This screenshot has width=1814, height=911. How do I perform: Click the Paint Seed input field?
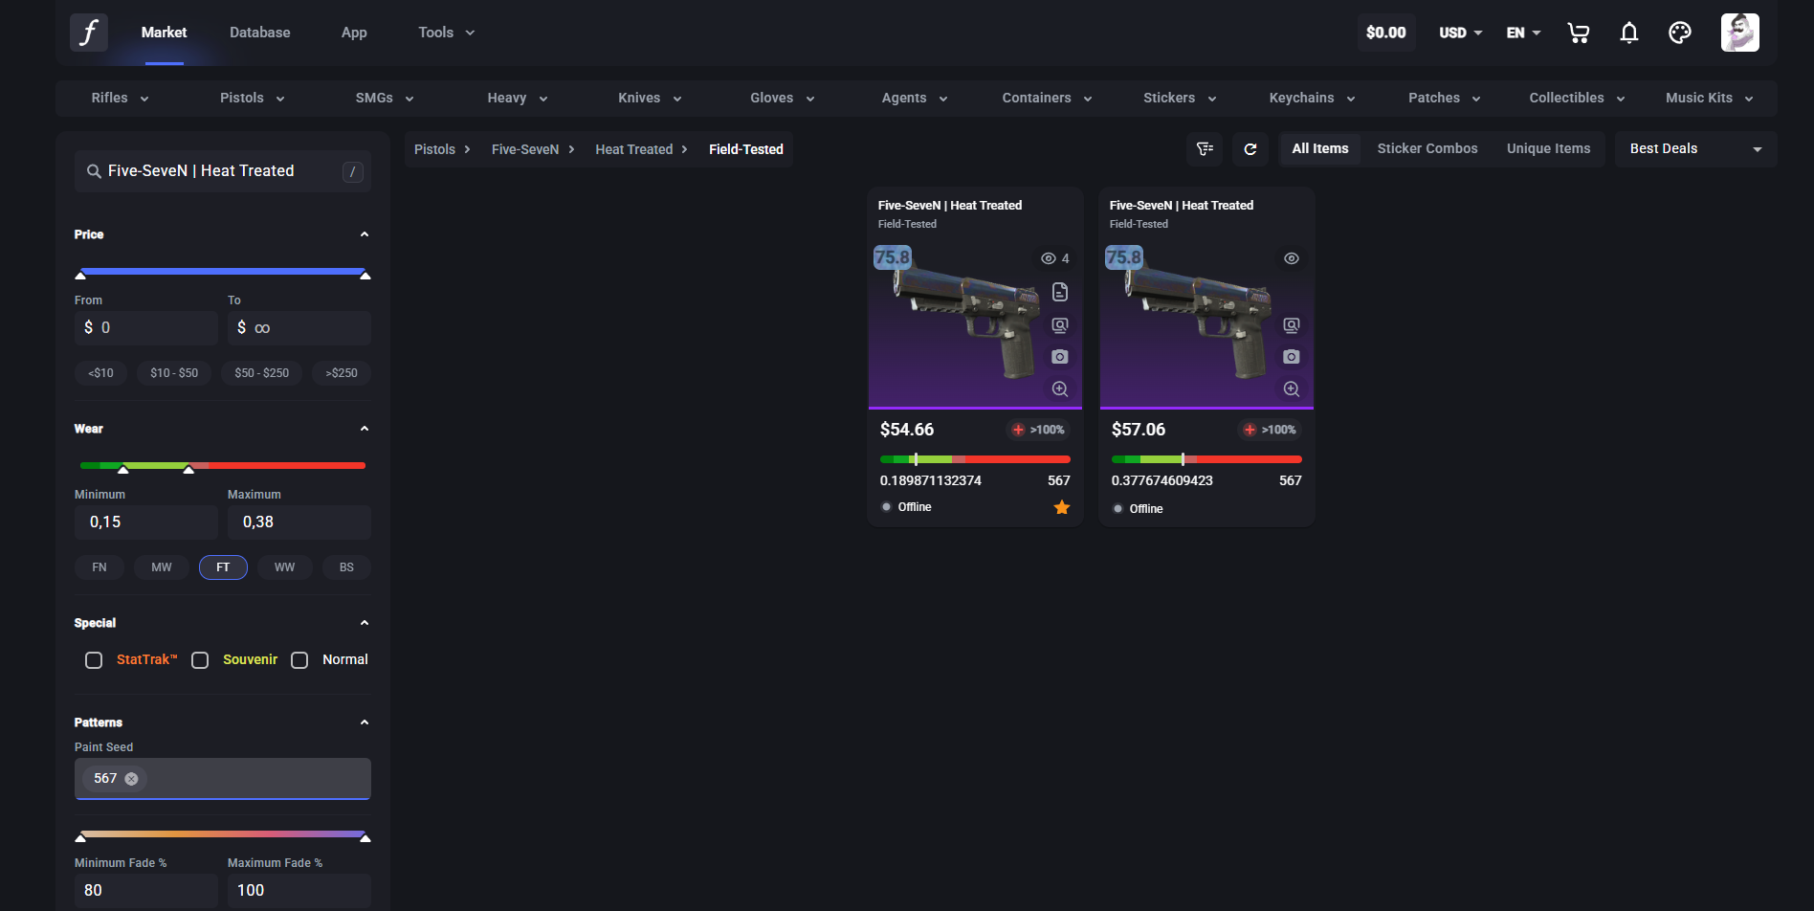click(223, 779)
